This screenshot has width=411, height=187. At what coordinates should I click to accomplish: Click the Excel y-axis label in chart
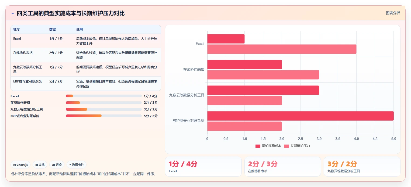coord(200,44)
